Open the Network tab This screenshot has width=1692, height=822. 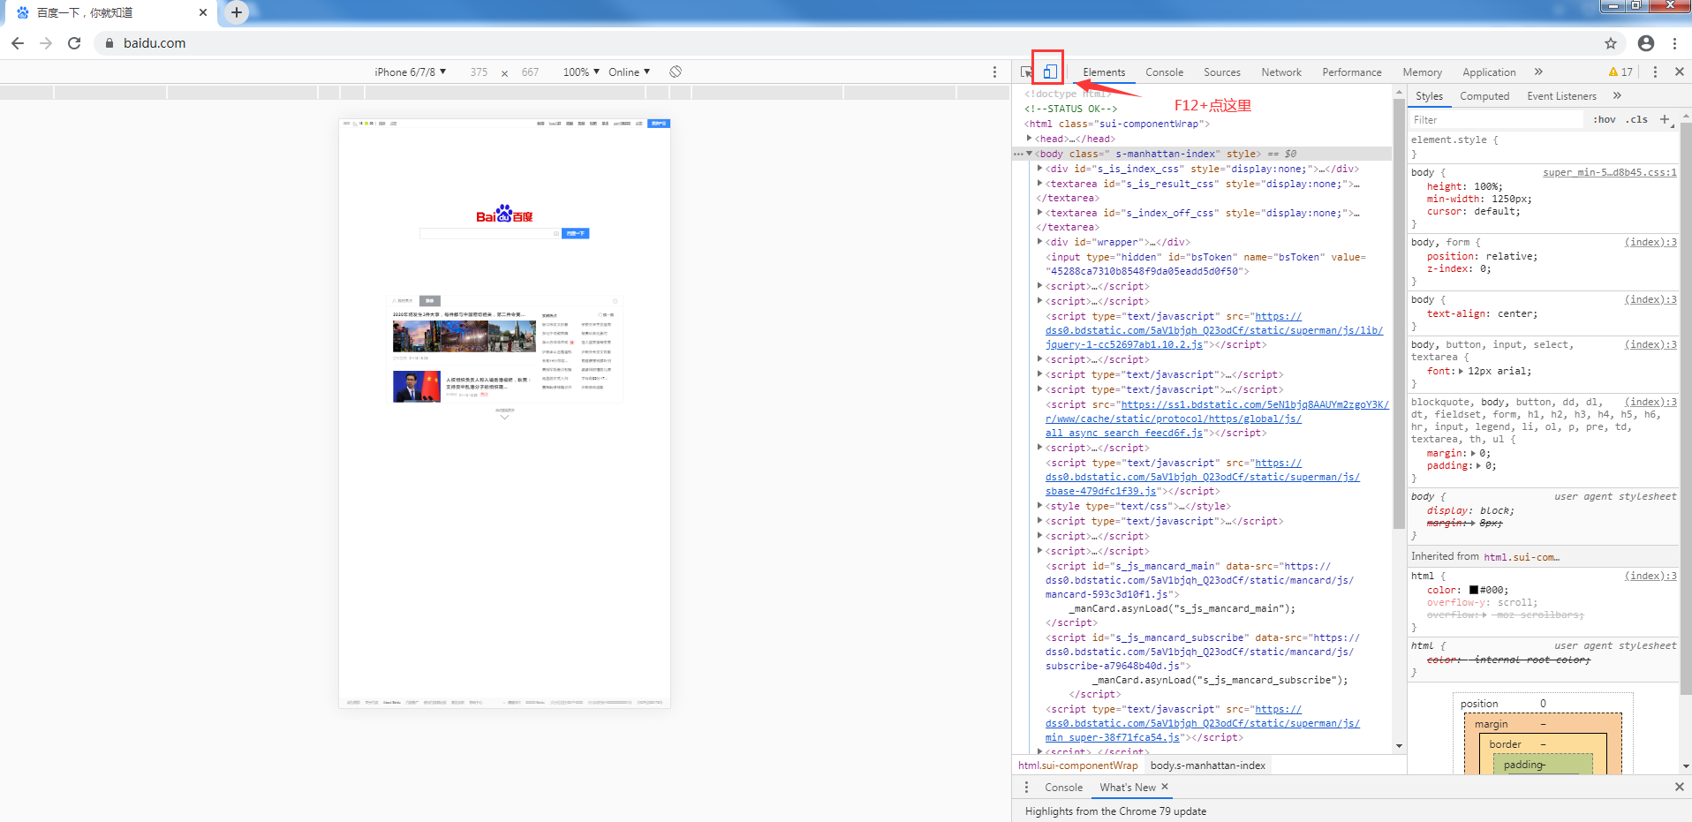click(1280, 72)
